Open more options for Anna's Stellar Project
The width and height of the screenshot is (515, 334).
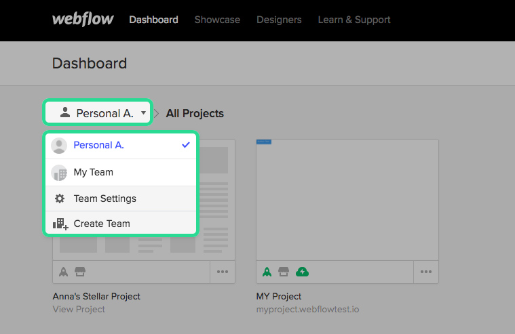[223, 272]
